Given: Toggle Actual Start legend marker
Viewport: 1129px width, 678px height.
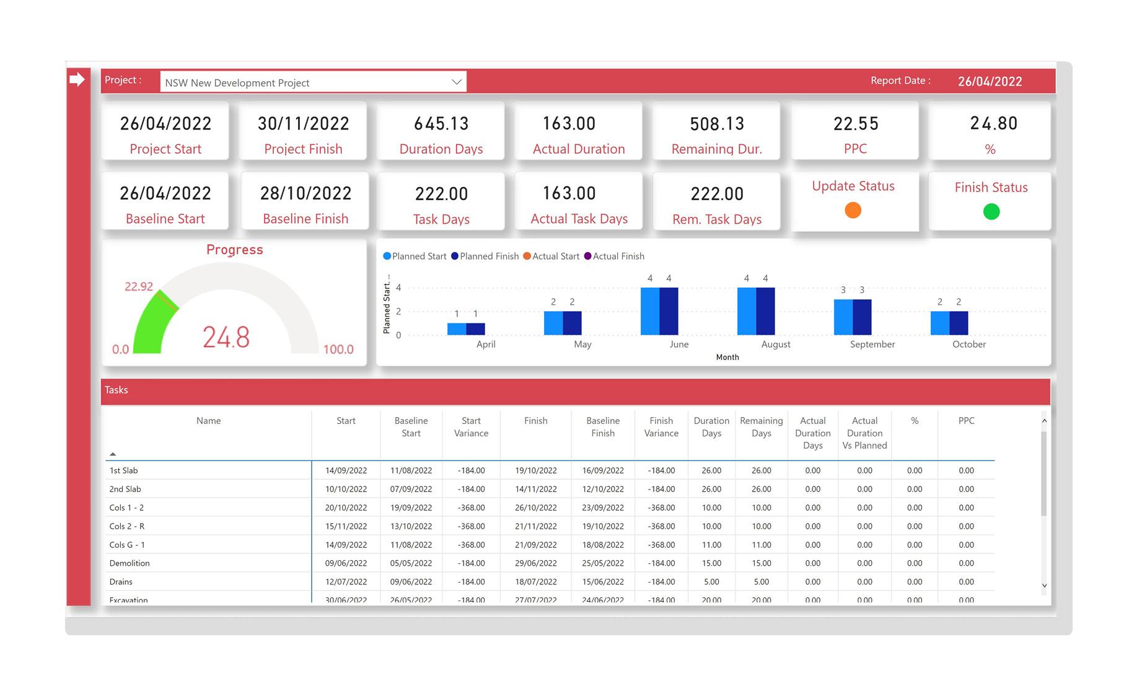Looking at the screenshot, I should tap(527, 256).
